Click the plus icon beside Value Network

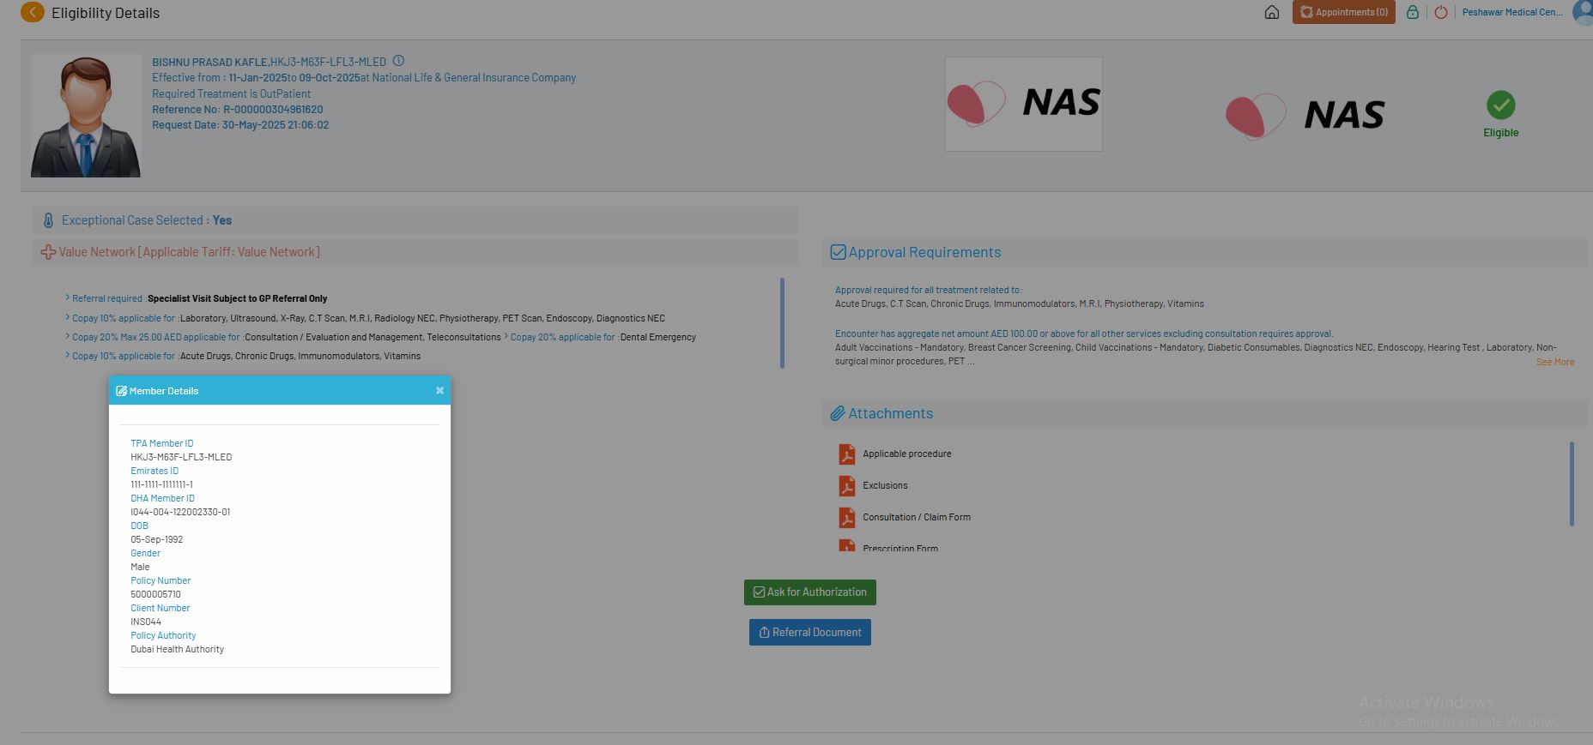pyautogui.click(x=48, y=252)
